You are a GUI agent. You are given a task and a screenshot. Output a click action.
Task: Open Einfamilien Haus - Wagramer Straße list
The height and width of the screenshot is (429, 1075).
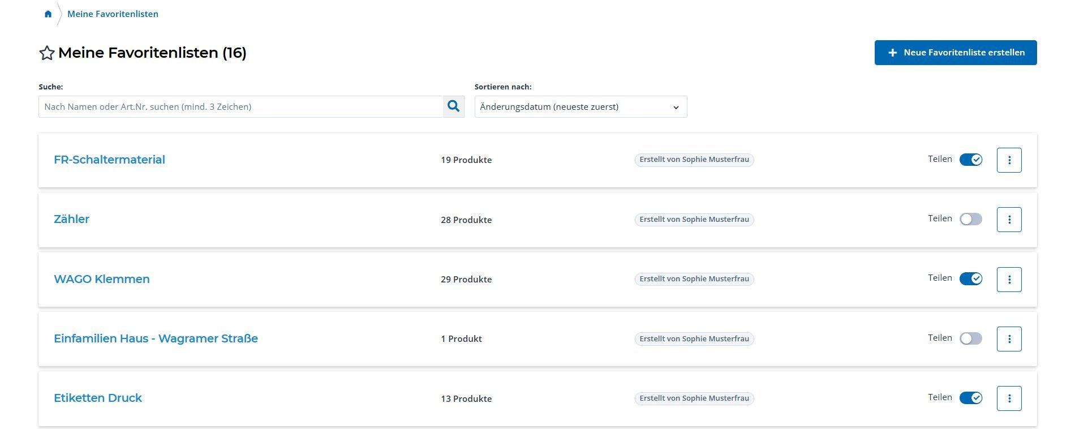point(156,338)
